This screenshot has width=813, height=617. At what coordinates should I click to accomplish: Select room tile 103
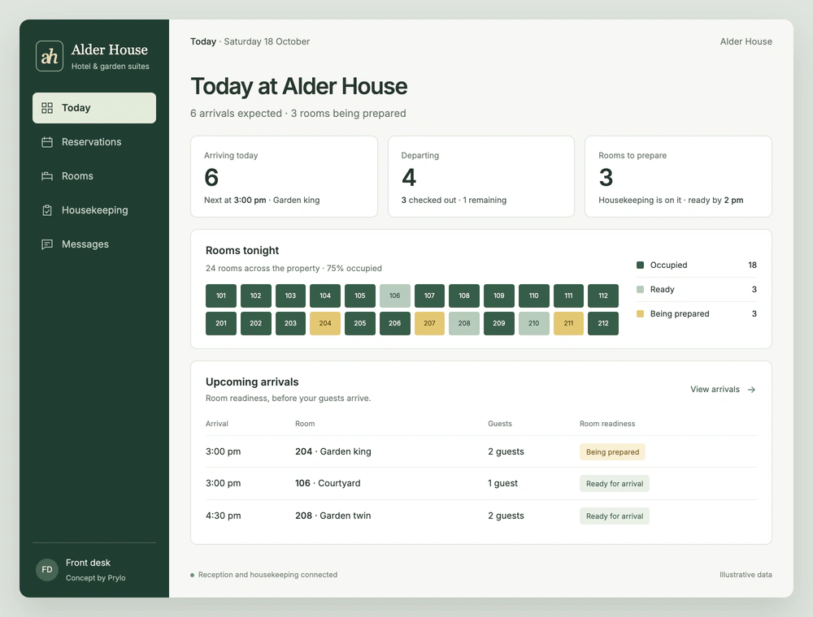tap(290, 296)
